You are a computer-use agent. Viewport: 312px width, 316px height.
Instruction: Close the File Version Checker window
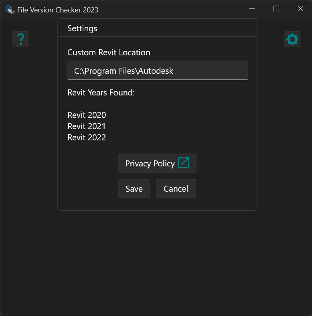click(x=300, y=9)
